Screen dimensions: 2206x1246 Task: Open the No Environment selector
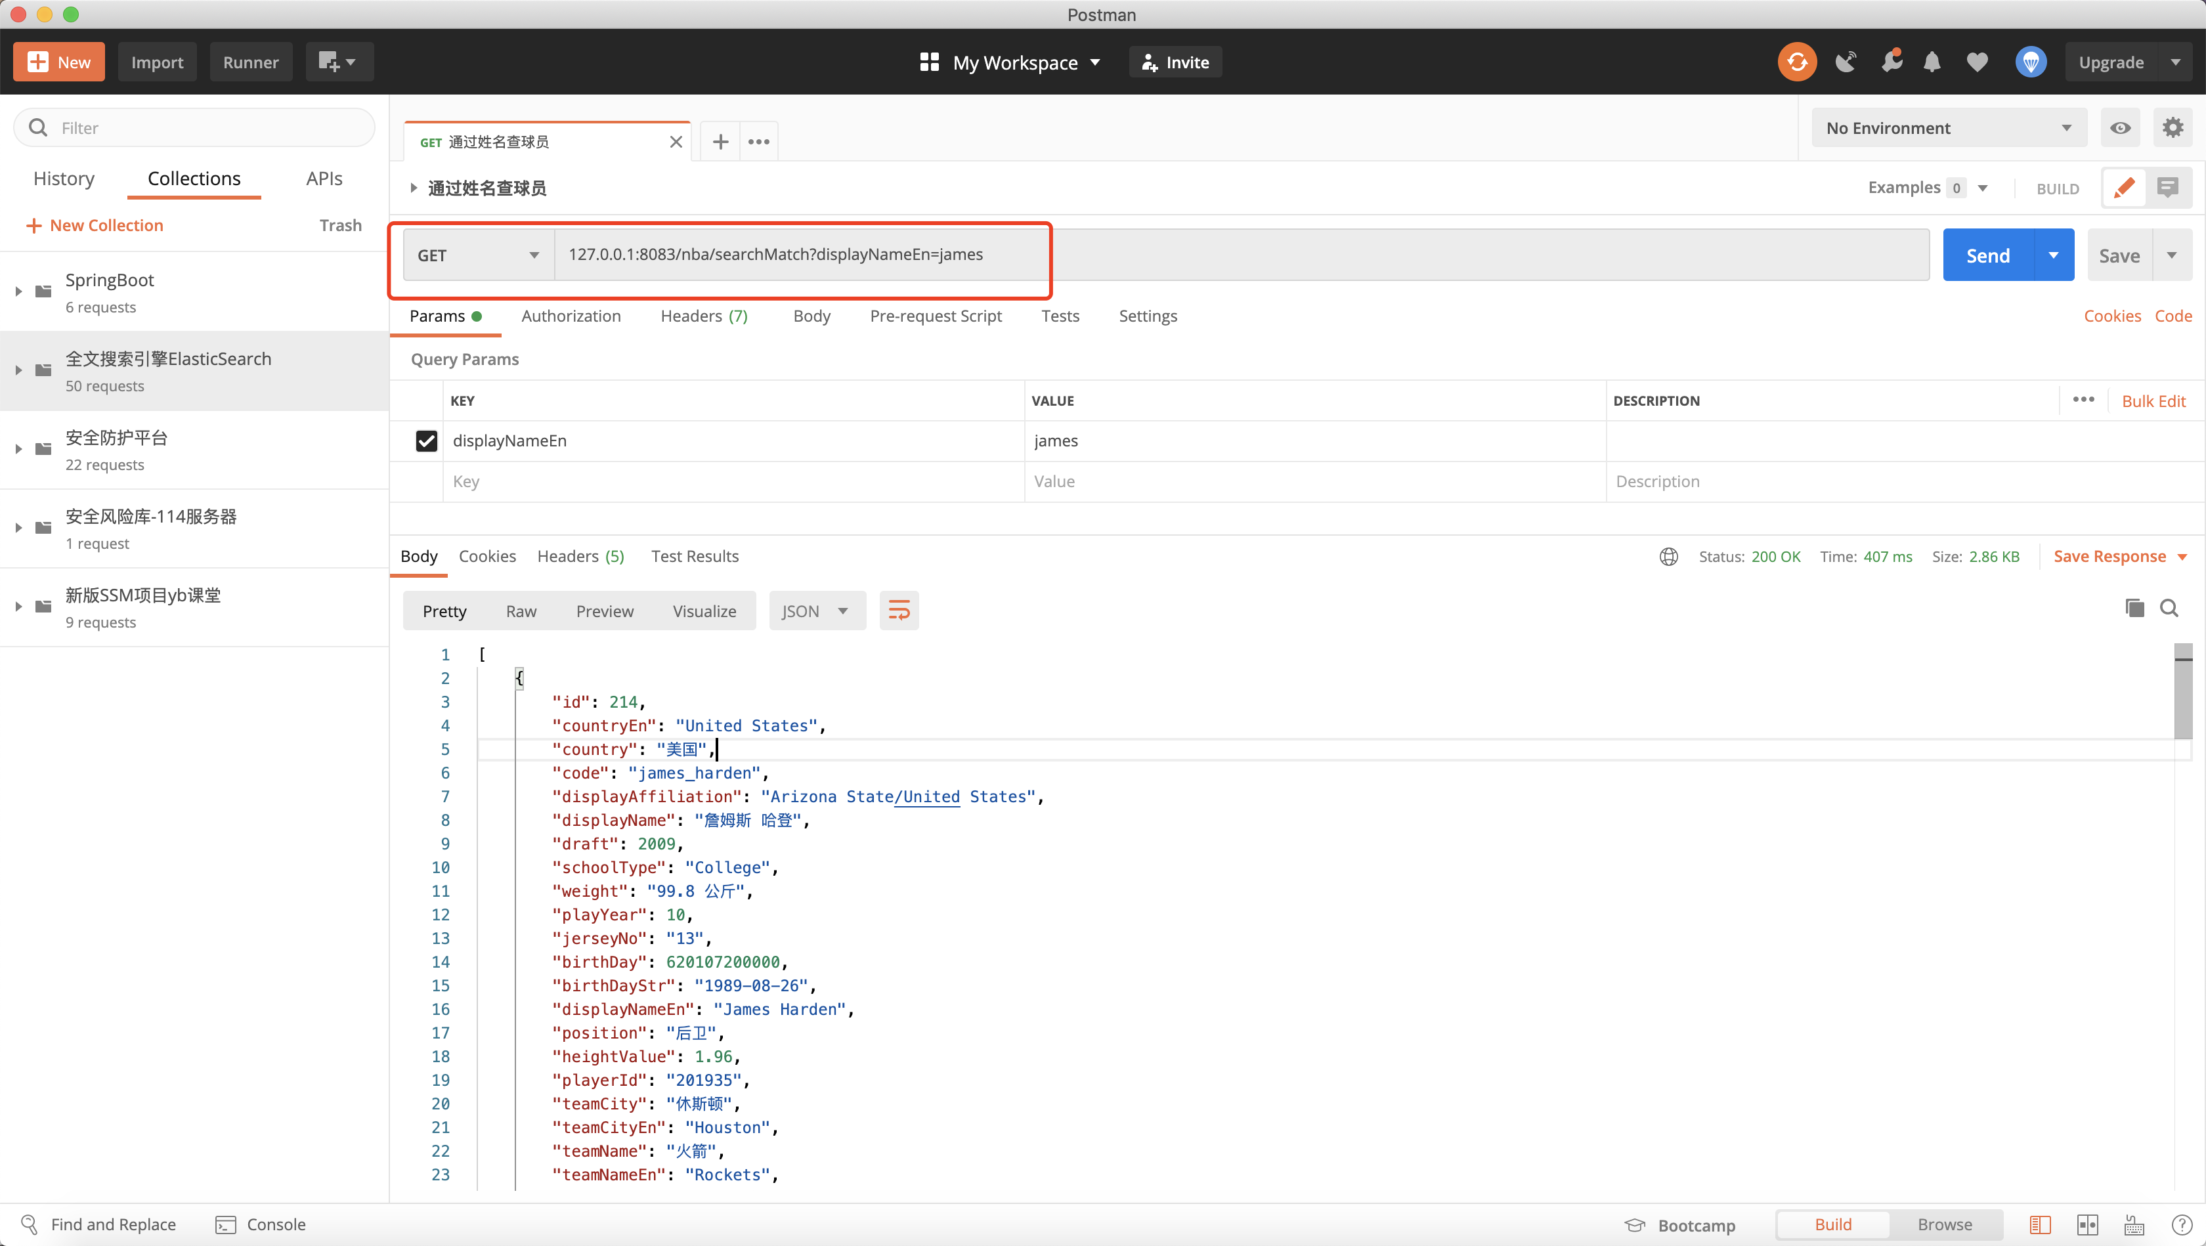point(1949,127)
